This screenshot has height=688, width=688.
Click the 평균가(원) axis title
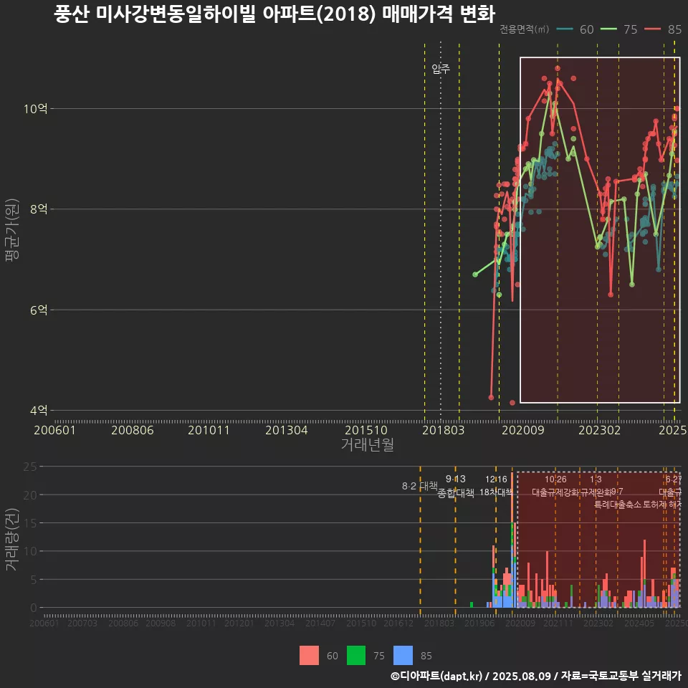coord(12,230)
